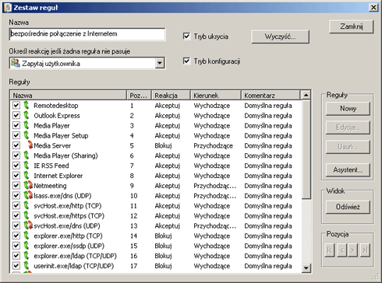Refresh the view with Odśwież button
382x283 pixels.
(x=348, y=207)
